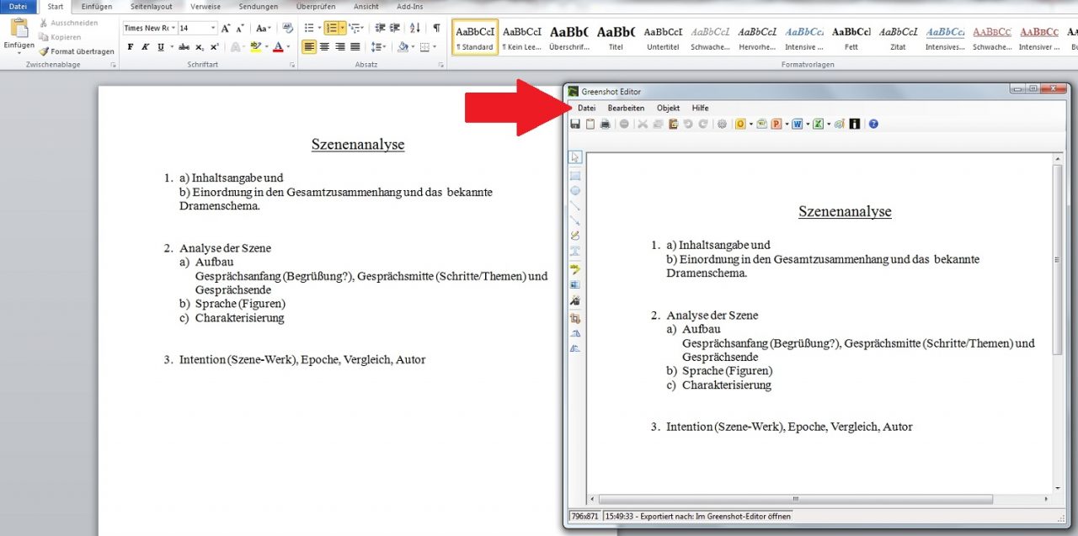
Task: Click the Kopieren button in the clipboard group
Action: 63,37
